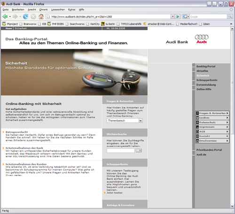Open Banking-Portal in the sidebar
Image resolution: width=235 pixels, height=214 pixels.
click(206, 66)
